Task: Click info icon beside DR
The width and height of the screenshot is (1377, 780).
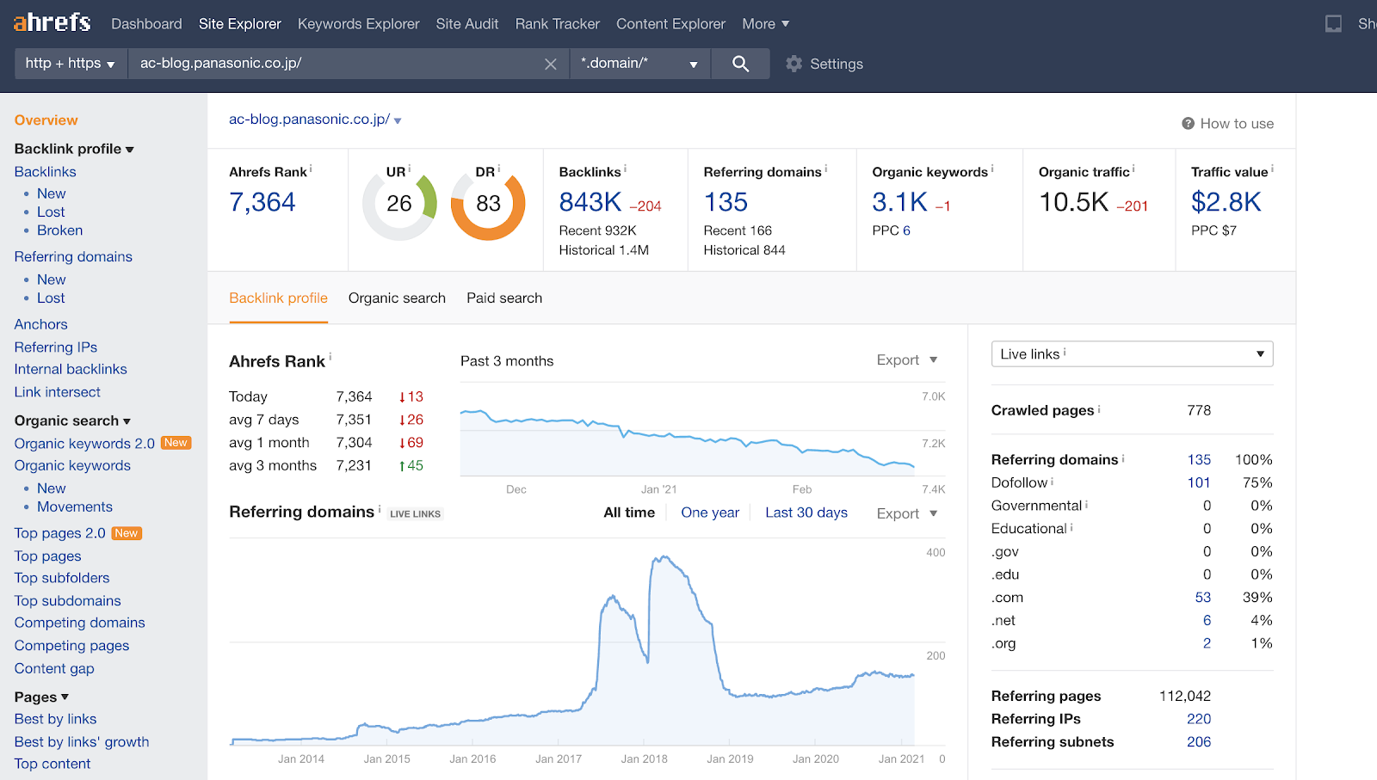Action: coord(499,169)
